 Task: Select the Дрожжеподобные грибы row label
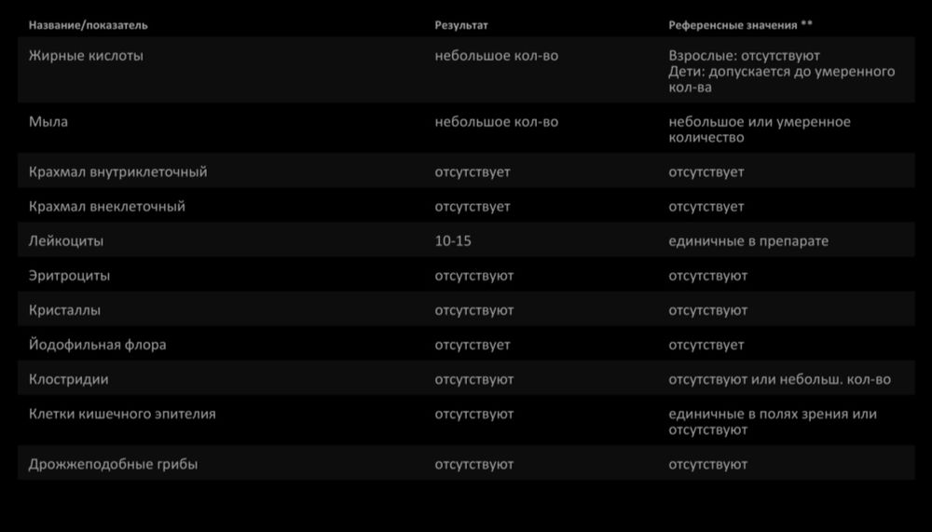tap(113, 464)
